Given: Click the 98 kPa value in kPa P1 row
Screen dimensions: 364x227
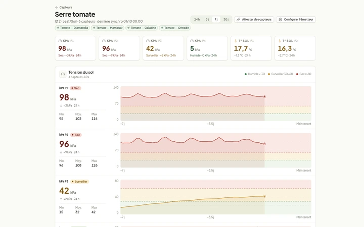Looking at the screenshot, I should (68, 97).
